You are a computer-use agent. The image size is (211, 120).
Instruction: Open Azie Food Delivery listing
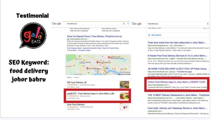pyautogui.click(x=76, y=104)
